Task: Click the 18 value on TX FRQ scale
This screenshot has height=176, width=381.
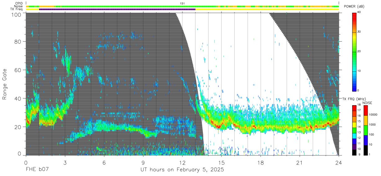Action: coord(360,105)
